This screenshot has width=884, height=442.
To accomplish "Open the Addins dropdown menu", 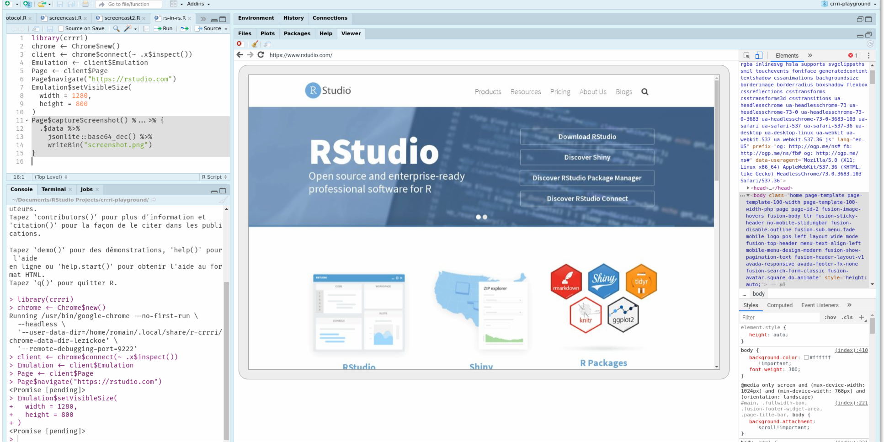I will coord(198,4).
